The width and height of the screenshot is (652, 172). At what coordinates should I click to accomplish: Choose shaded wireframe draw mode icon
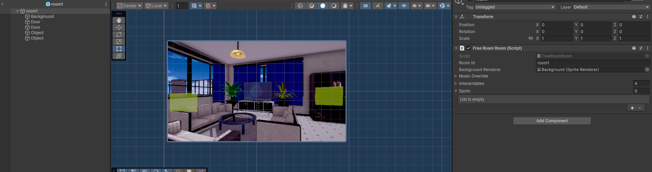pos(311,6)
